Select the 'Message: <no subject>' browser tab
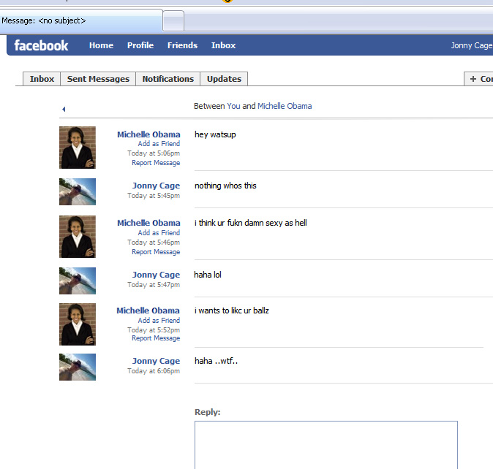493x469 pixels. [80, 20]
